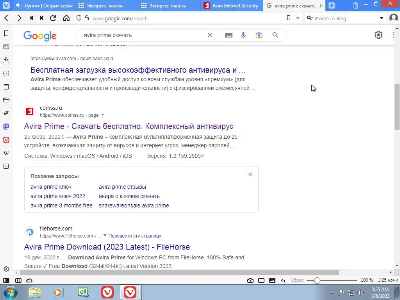Click the sharewareonsale avira prime suggestion
The width and height of the screenshot is (400, 300).
134,205
